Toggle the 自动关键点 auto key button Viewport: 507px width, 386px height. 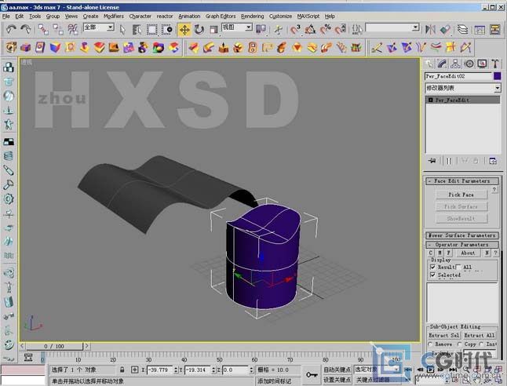pos(337,370)
